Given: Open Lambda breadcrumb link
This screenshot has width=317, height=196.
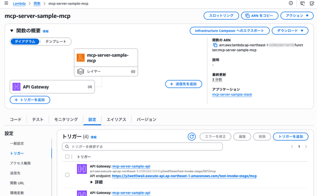Looking at the screenshot, I should click(19, 4).
